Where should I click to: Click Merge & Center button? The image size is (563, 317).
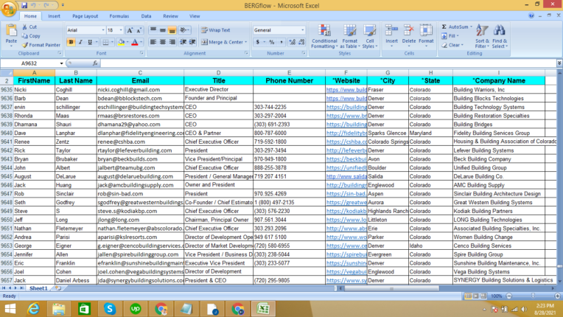click(x=222, y=42)
